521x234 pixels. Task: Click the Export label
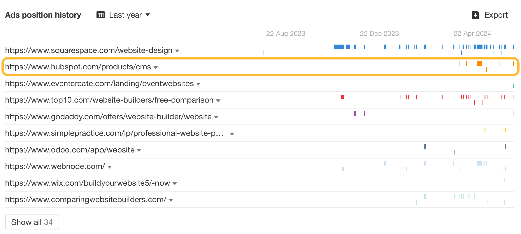(496, 15)
